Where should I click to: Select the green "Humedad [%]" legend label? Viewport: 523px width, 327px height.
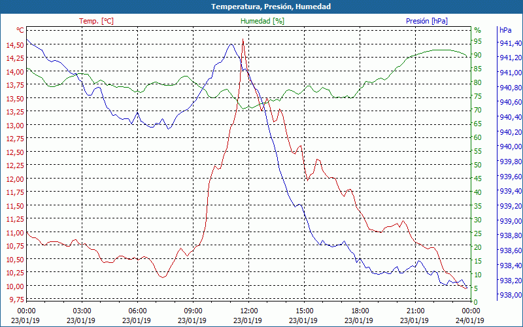[263, 21]
